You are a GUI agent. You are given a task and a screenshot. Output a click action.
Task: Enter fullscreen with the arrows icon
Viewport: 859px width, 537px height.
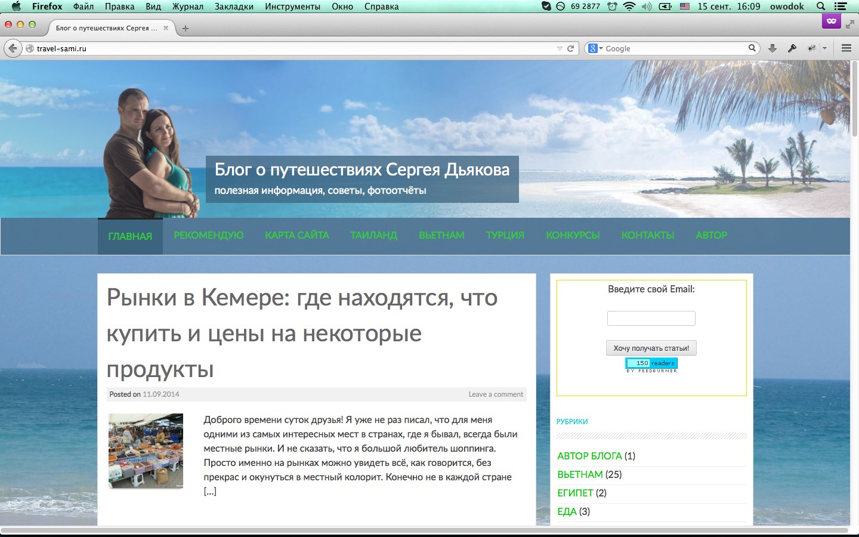point(849,24)
